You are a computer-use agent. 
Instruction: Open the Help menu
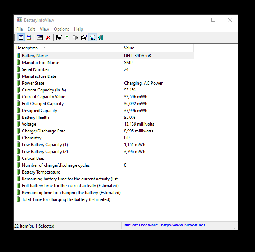tap(78, 29)
